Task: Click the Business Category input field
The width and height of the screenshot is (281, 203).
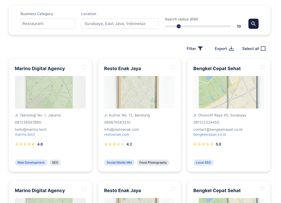Action: [48, 24]
